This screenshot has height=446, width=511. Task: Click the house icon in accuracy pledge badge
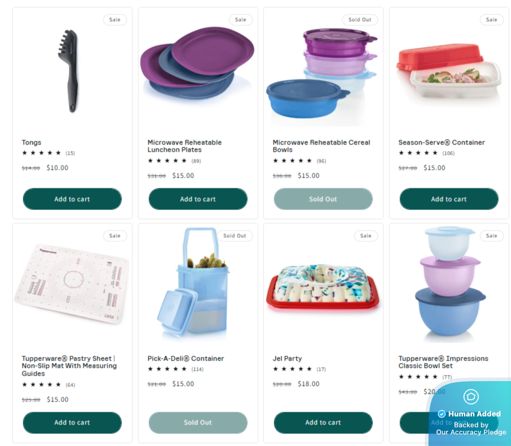(x=471, y=397)
